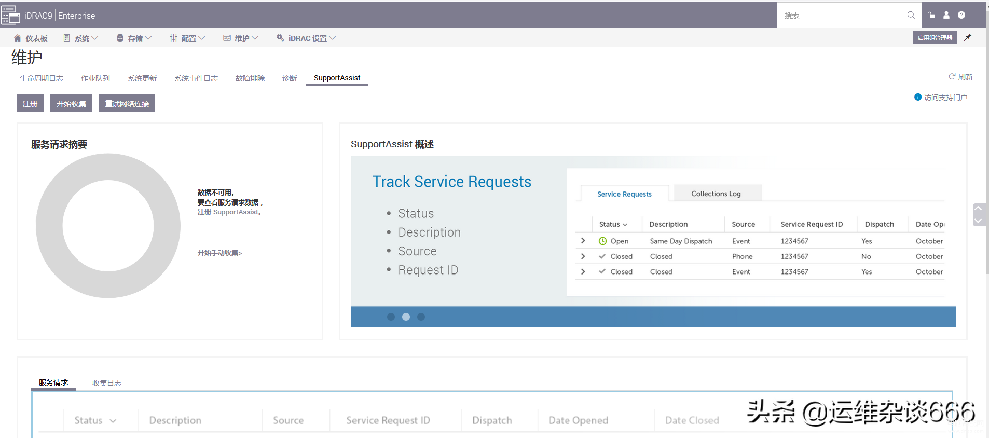989x438 pixels.
Task: Expand the iDRAC 设置 dropdown menu
Action: coord(333,38)
